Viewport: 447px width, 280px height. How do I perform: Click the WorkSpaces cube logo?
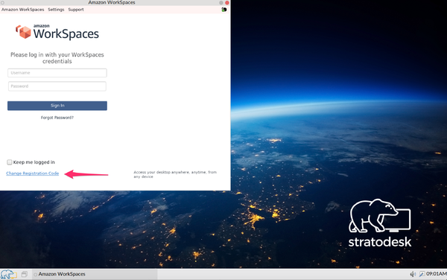pos(23,32)
